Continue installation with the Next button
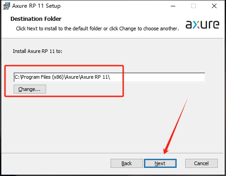This screenshot has width=226, height=176. (160, 163)
